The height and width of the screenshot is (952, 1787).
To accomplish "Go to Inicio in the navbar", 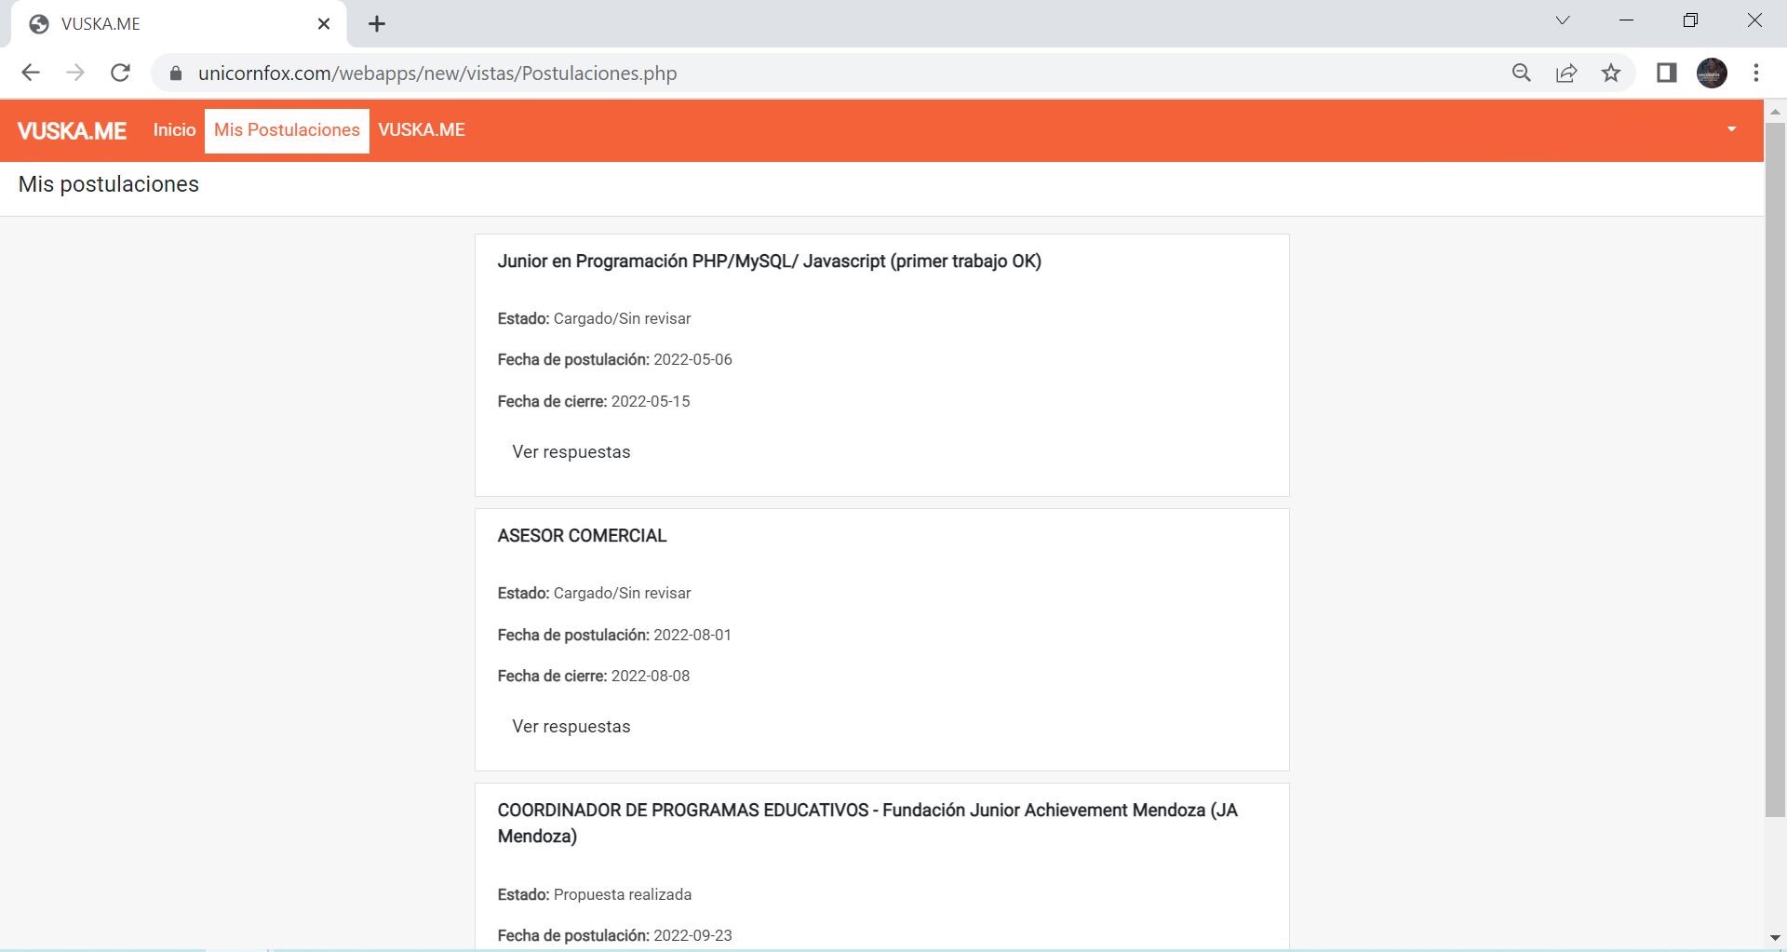I will (174, 130).
